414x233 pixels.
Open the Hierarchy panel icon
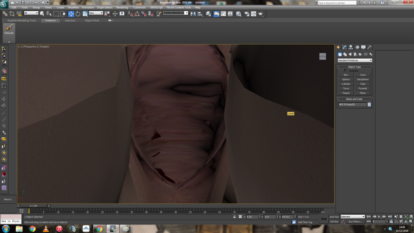coord(351,47)
